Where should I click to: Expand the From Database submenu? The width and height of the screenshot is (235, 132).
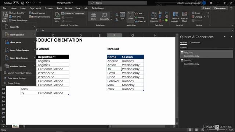tap(19, 34)
